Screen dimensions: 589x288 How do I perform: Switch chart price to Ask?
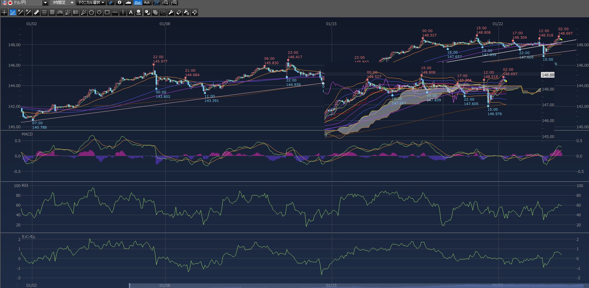point(147,3)
